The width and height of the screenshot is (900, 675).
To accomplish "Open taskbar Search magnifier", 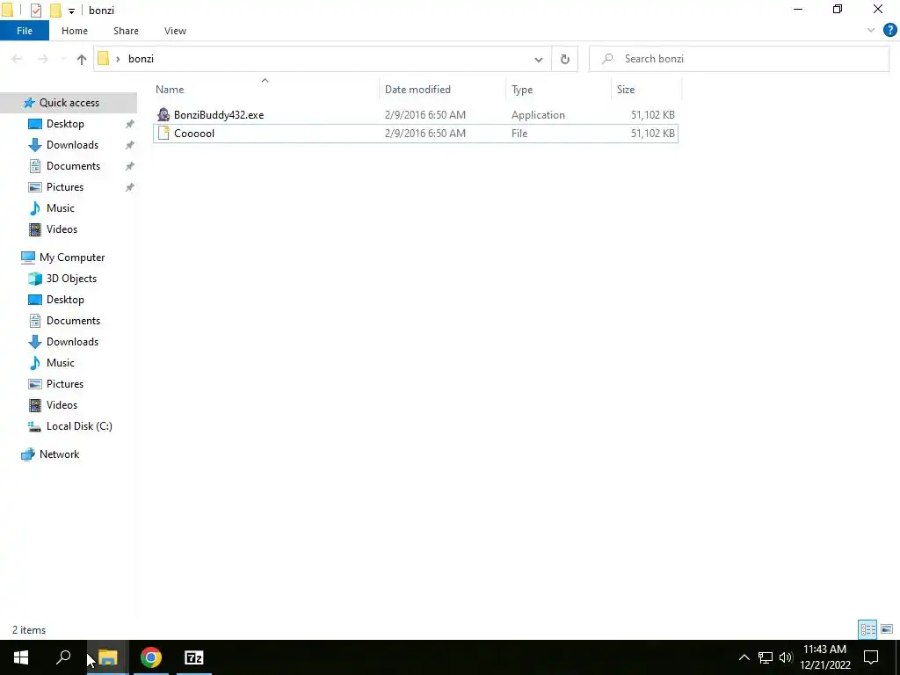I will (63, 657).
